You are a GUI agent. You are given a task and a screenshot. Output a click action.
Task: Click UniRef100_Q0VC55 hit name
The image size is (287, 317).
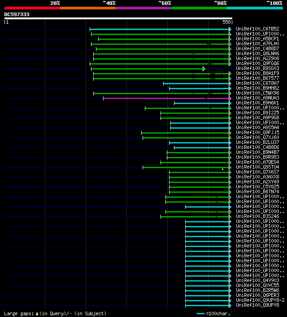(x=257, y=285)
